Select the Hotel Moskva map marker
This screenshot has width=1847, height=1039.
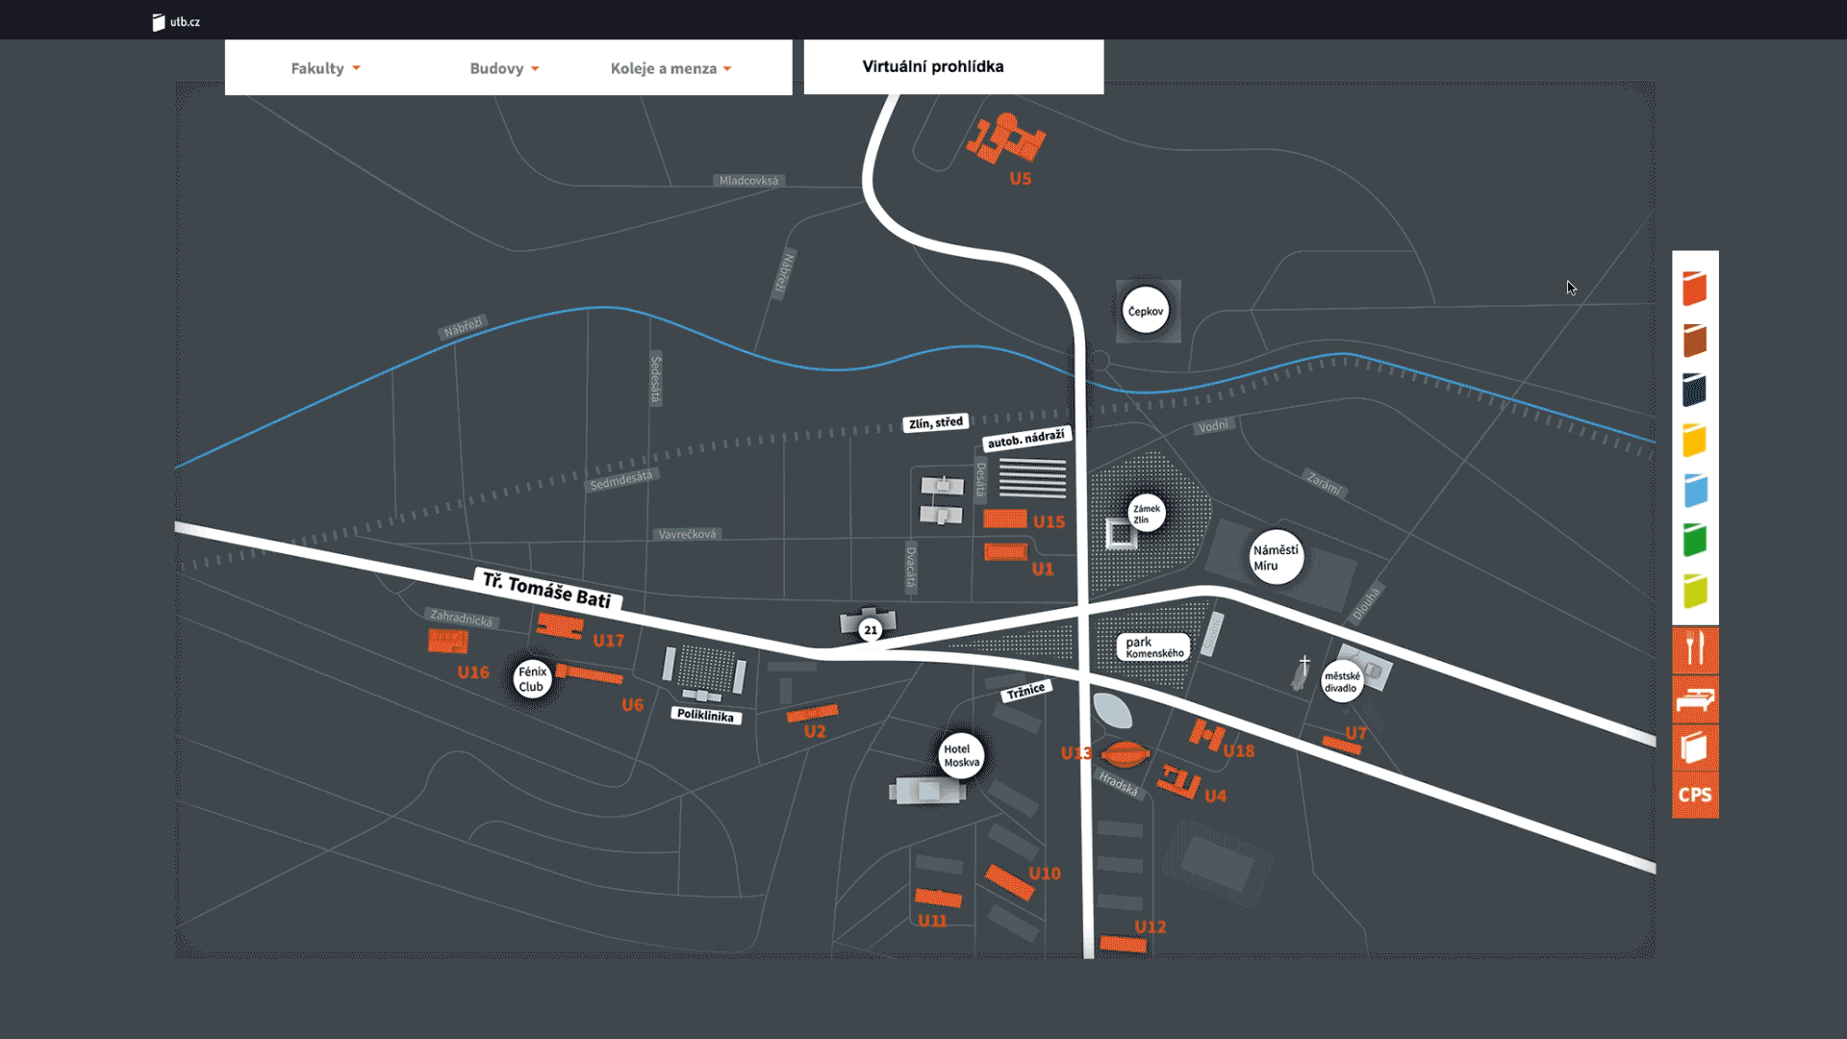[960, 755]
